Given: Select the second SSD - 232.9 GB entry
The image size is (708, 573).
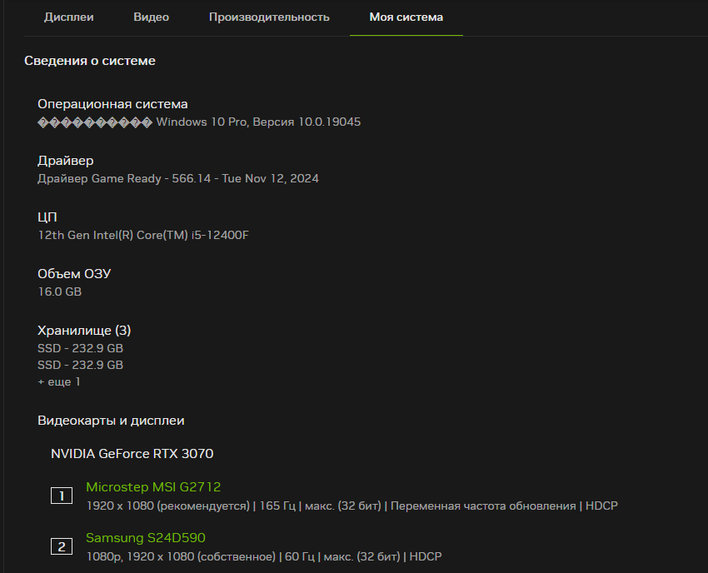Looking at the screenshot, I should point(80,365).
